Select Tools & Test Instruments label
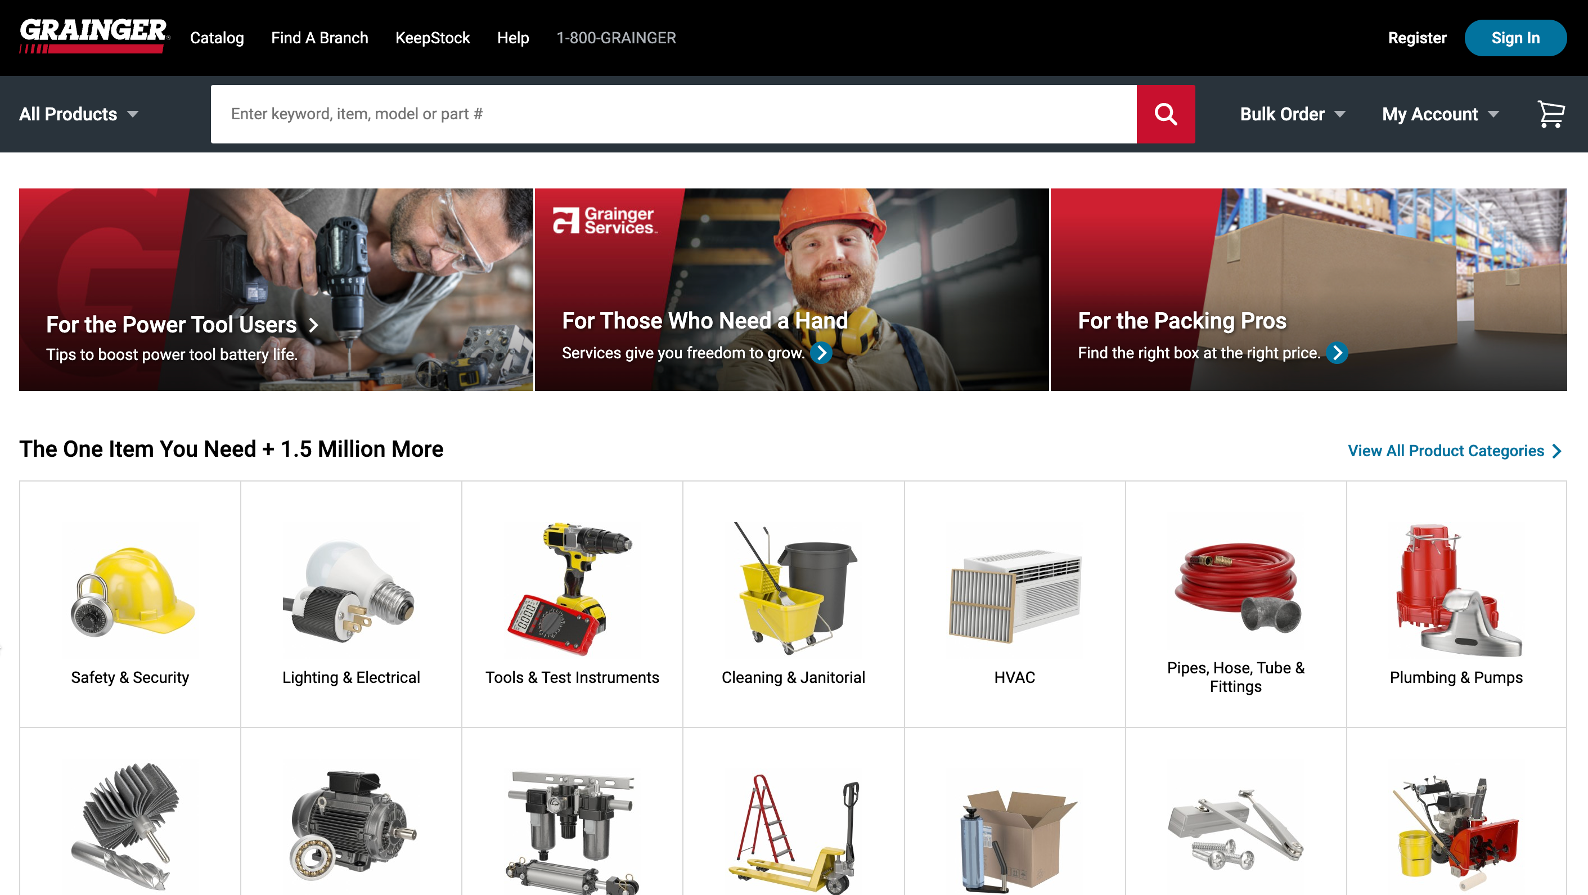The image size is (1588, 895). click(x=572, y=677)
